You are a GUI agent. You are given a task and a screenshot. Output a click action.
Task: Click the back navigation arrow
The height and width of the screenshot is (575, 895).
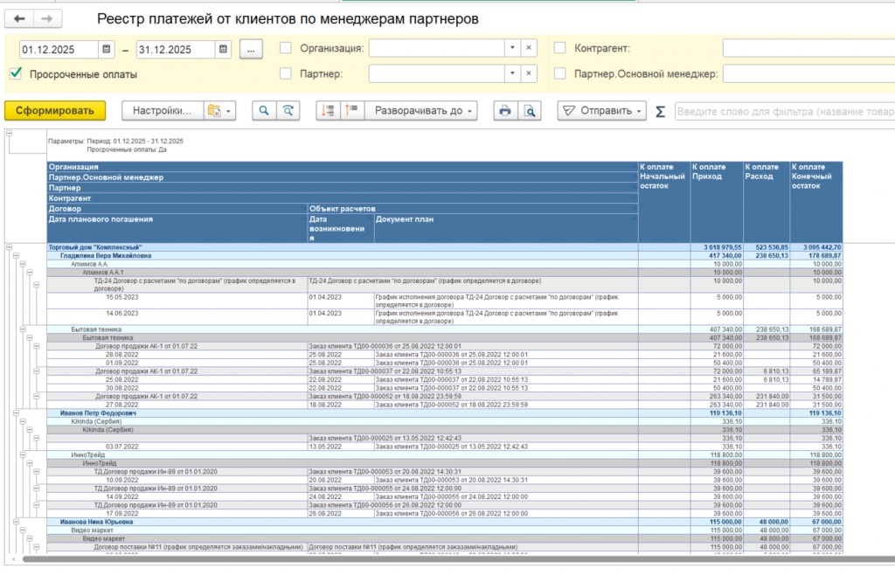(19, 18)
